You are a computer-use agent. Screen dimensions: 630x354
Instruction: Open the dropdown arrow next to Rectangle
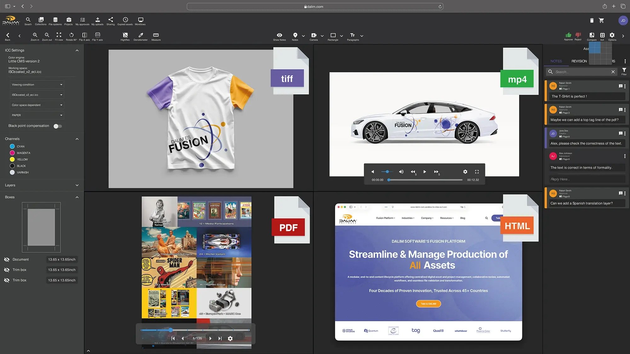coord(341,36)
